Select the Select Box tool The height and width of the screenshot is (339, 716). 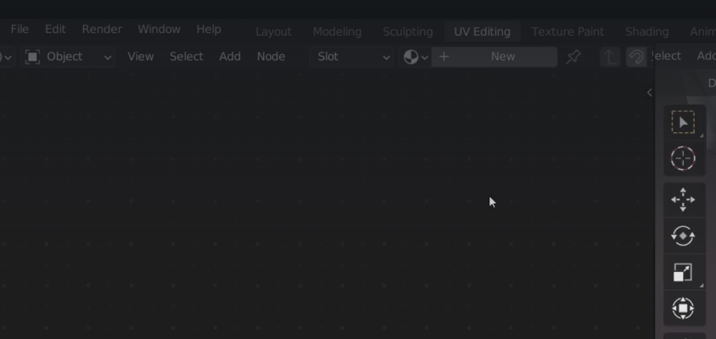[x=683, y=122]
